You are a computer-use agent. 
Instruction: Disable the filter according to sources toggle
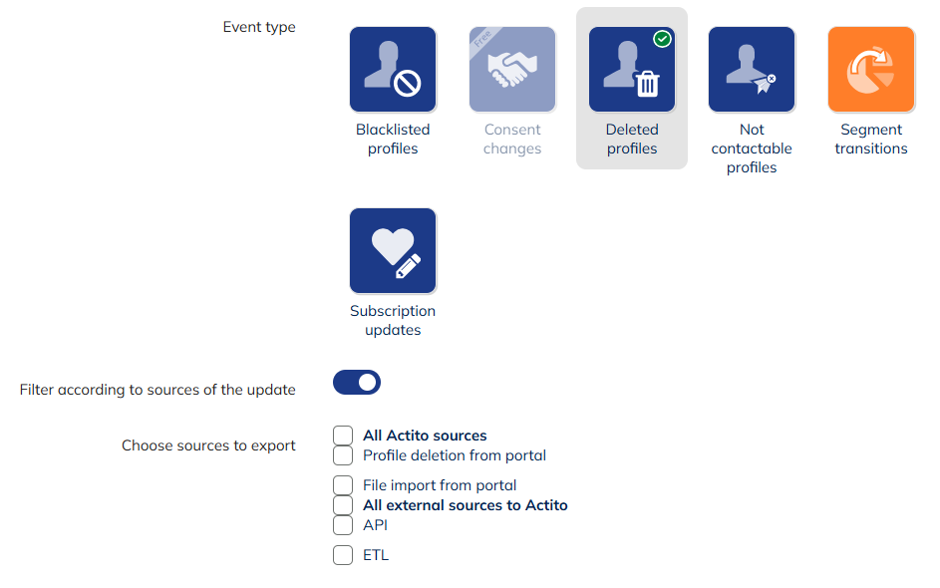356,382
